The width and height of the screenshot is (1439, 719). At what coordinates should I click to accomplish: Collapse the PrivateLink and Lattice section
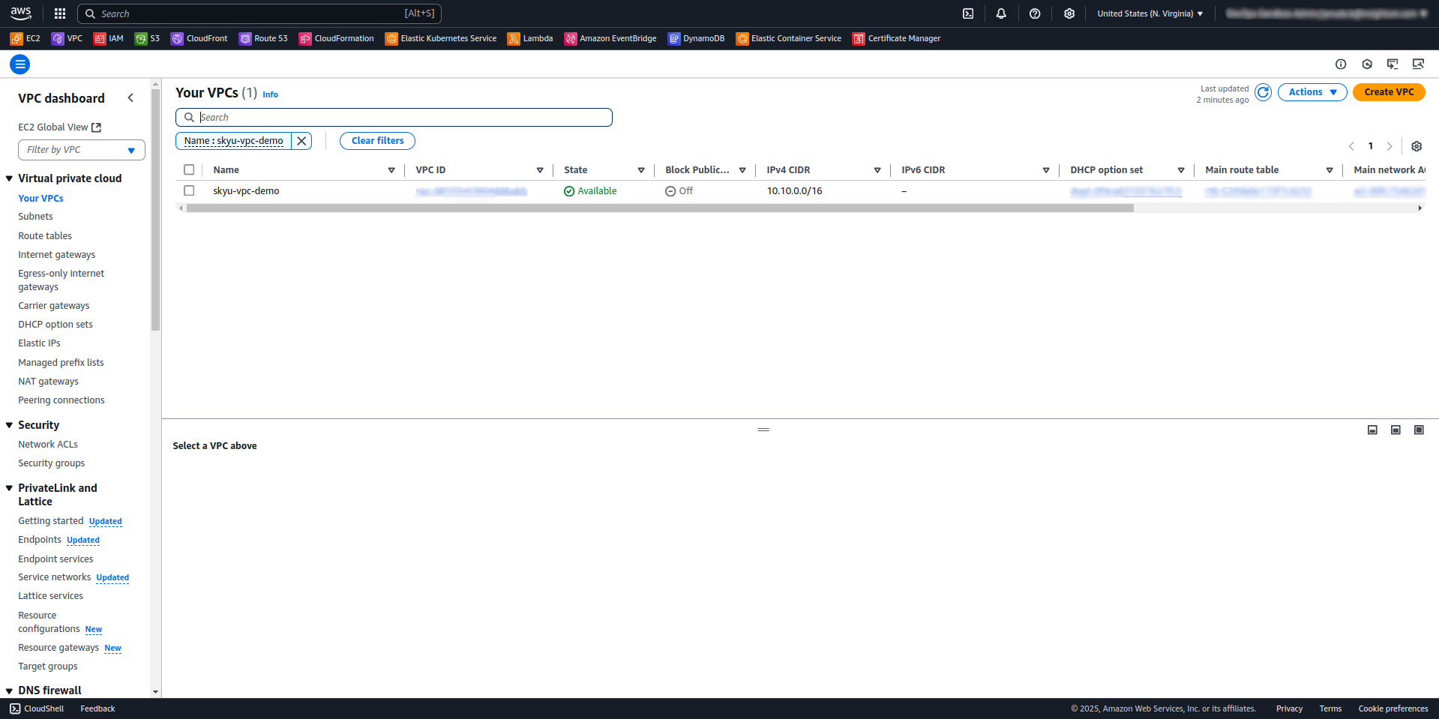coord(9,488)
